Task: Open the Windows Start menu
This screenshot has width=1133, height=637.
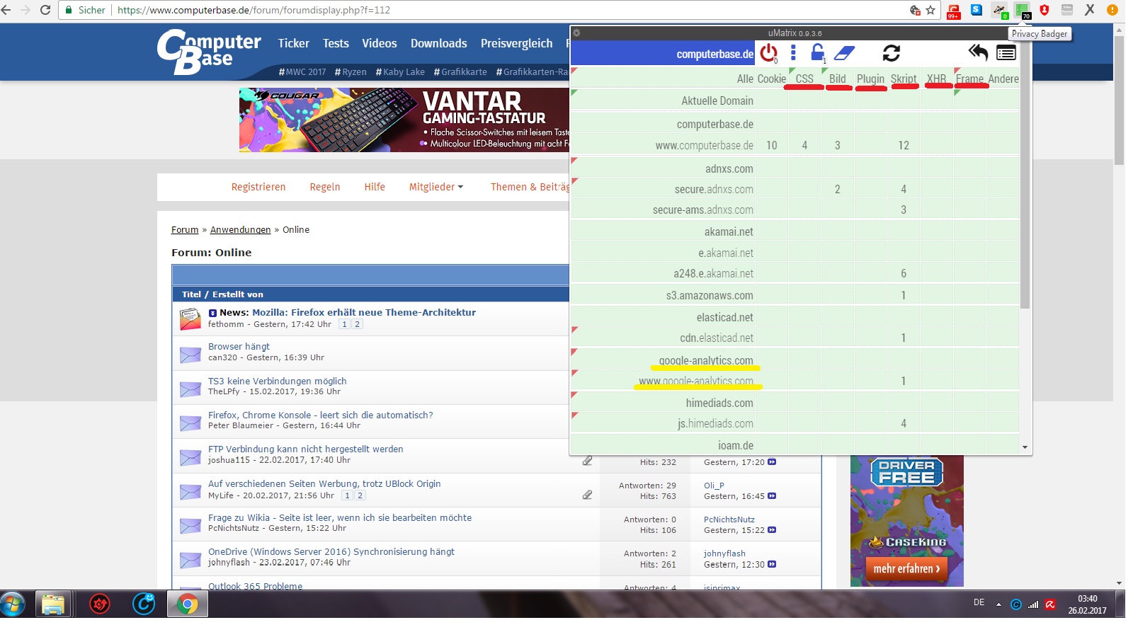Action: point(13,604)
